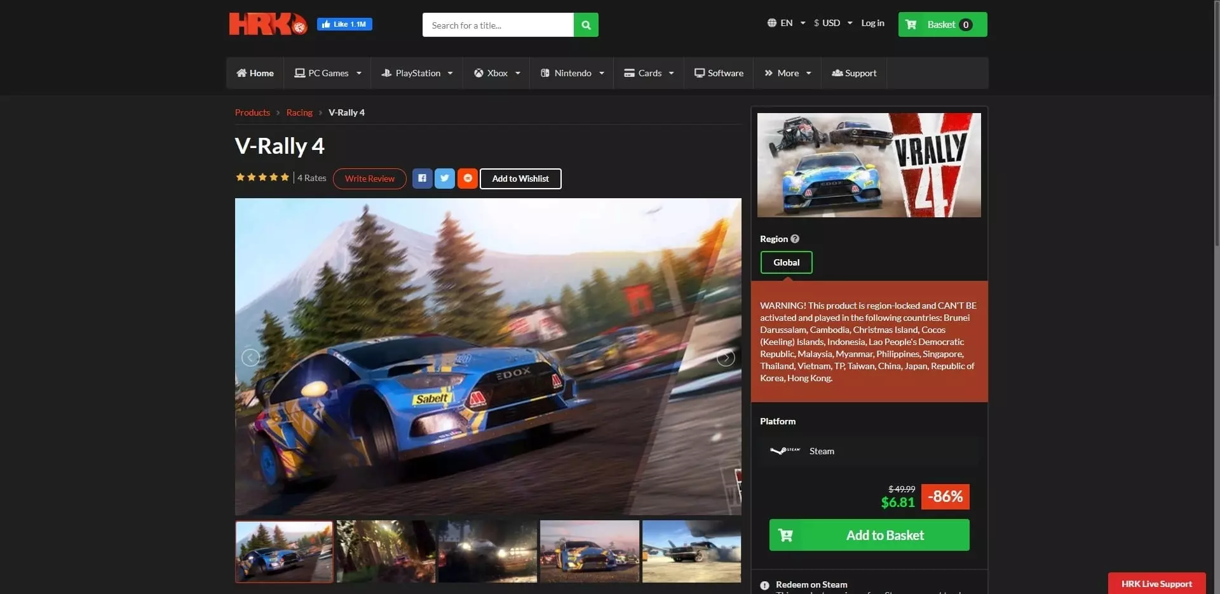Screen dimensions: 1220x594
Task: Click the Software monitor icon
Action: (x=699, y=73)
